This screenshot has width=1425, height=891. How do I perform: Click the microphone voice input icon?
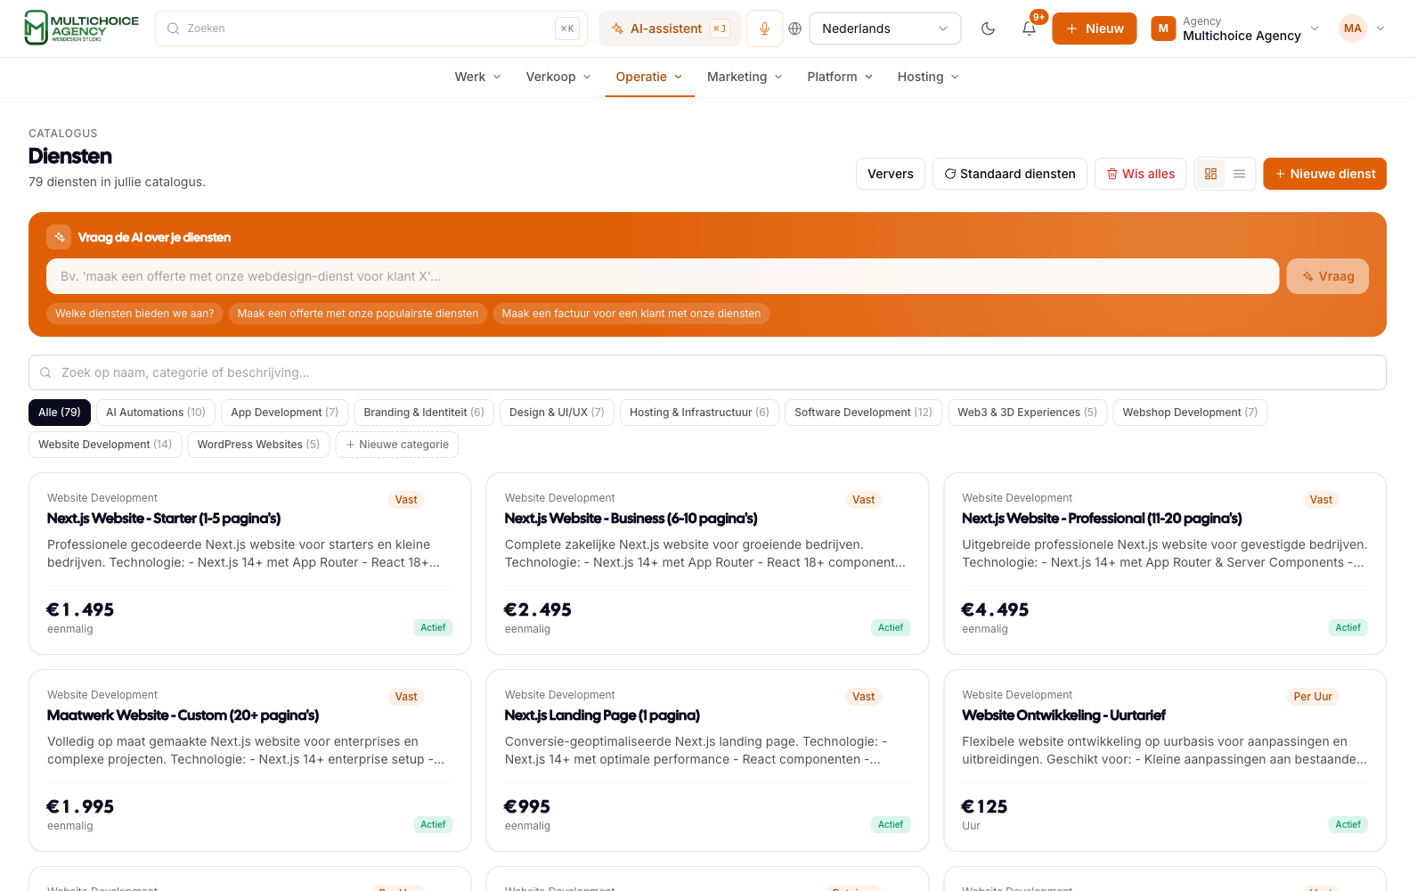tap(764, 29)
